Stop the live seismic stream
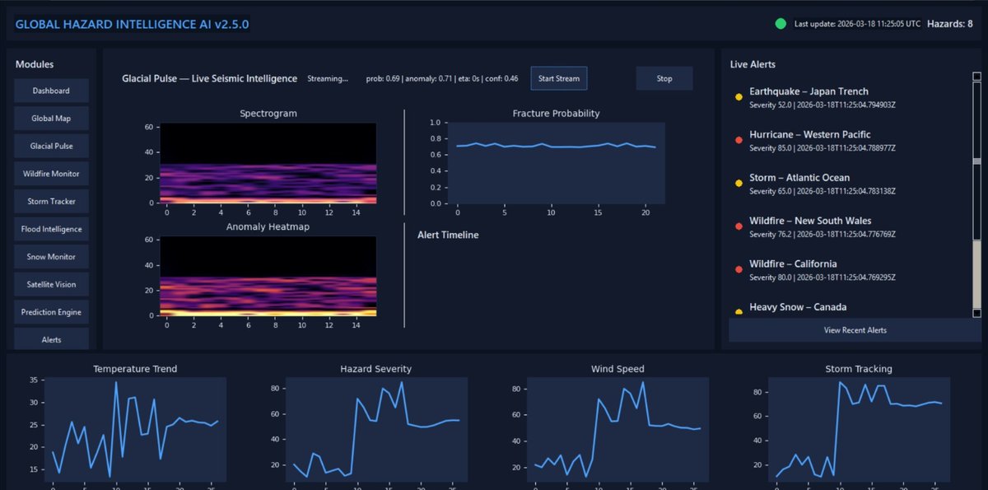 coord(664,78)
